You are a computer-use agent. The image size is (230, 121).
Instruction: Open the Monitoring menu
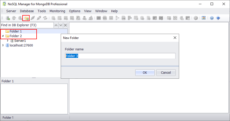(x=57, y=11)
